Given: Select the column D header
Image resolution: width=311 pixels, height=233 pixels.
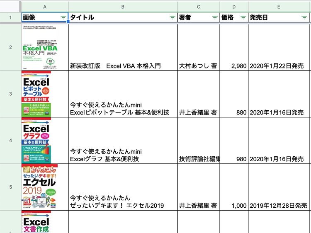Looking at the screenshot, I should pos(234,7).
